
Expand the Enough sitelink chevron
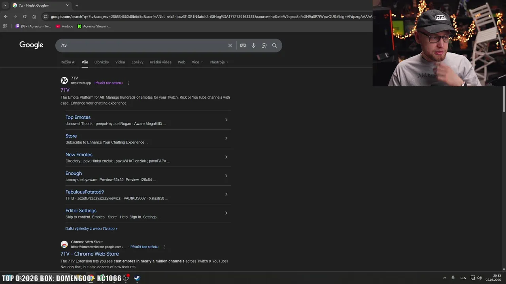tap(226, 176)
